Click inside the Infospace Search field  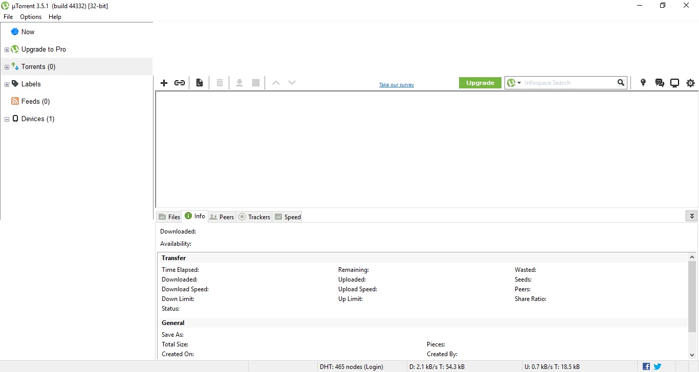point(563,82)
